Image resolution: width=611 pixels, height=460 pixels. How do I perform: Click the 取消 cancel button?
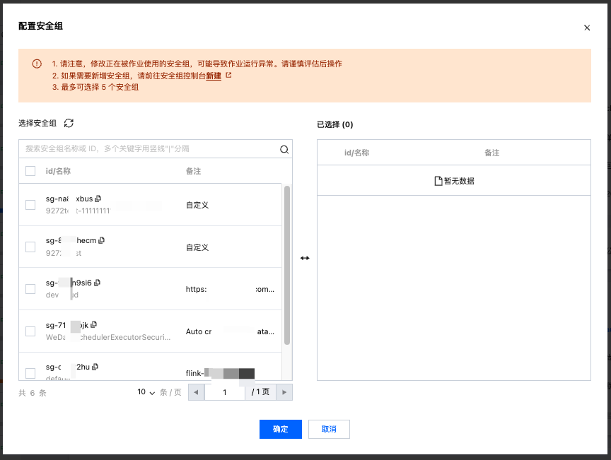329,429
